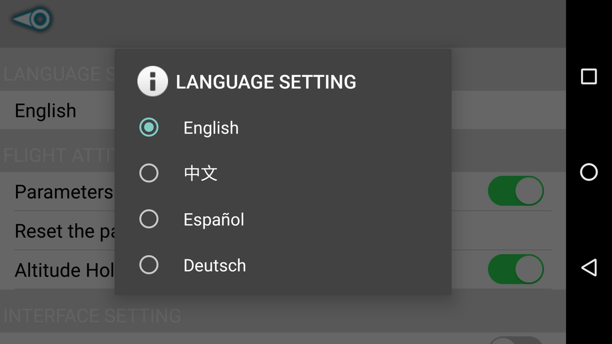The image size is (612, 344).
Task: Tap the English label in dialog
Action: 211,128
